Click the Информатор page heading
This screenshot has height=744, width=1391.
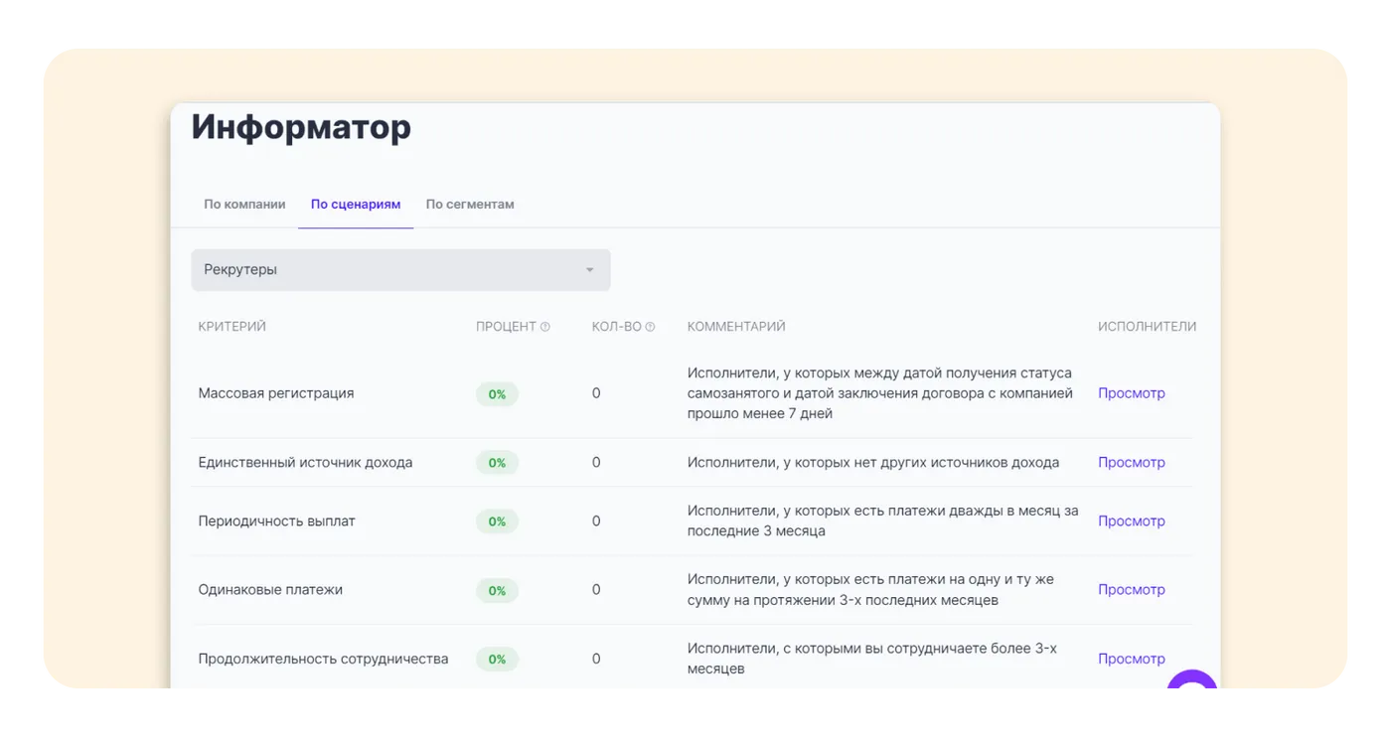[301, 128]
